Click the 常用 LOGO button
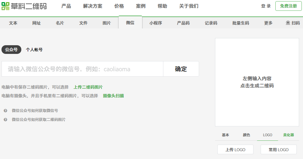 279,149
